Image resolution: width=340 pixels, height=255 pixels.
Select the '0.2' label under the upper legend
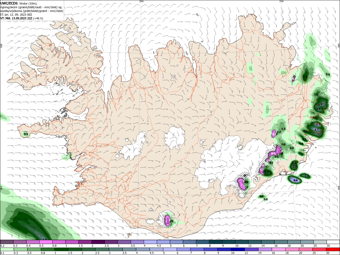[x=2, y=246]
